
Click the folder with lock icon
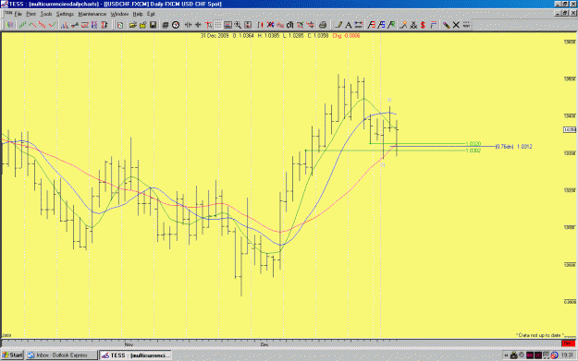tap(143, 25)
